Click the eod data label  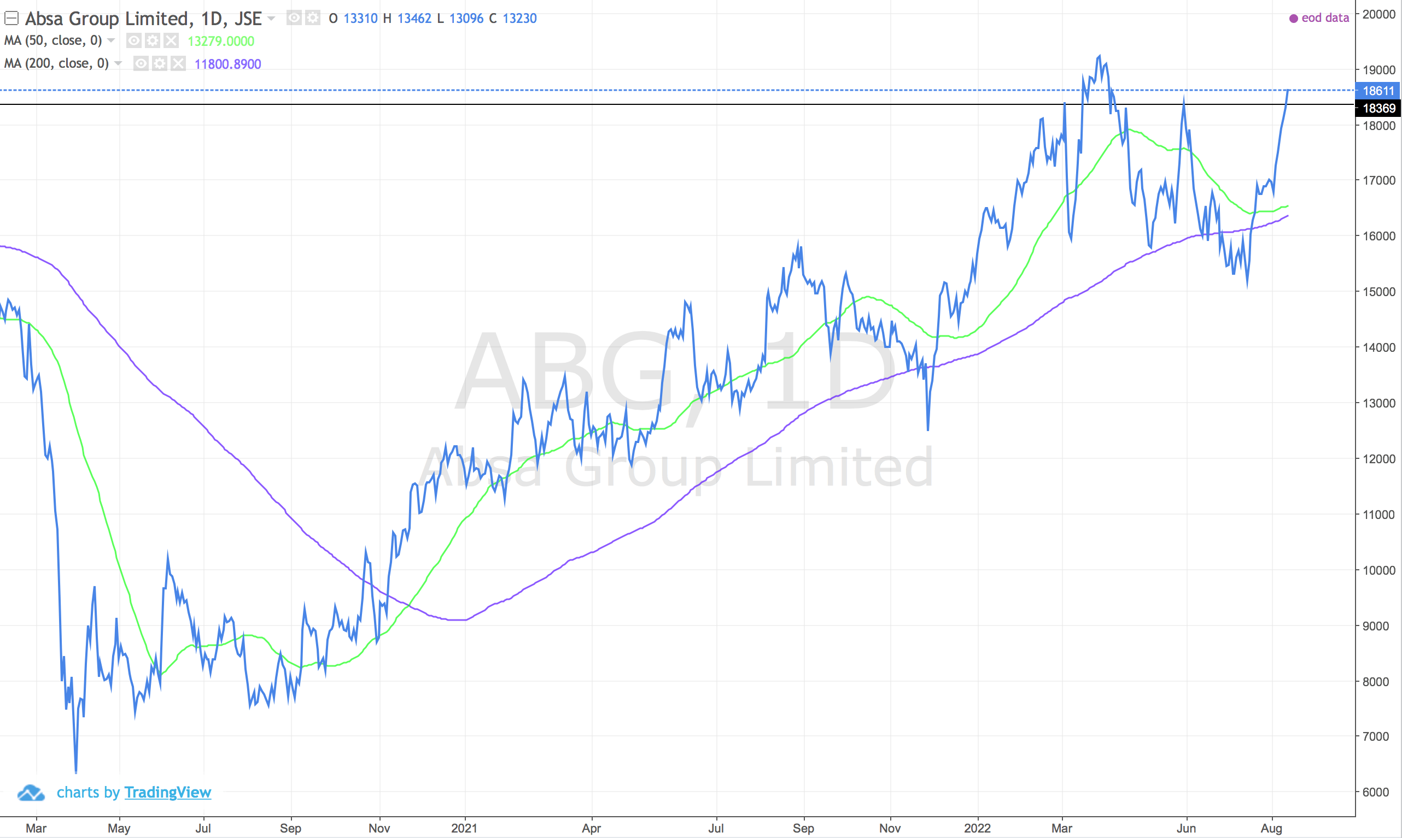coord(1325,18)
